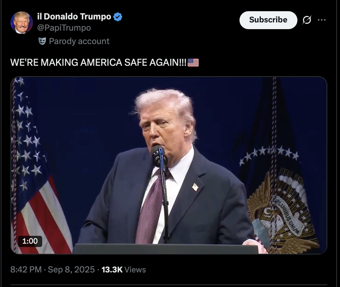340x287 pixels.
Task: Click the 'Views' label next to the count
Action: (x=135, y=270)
